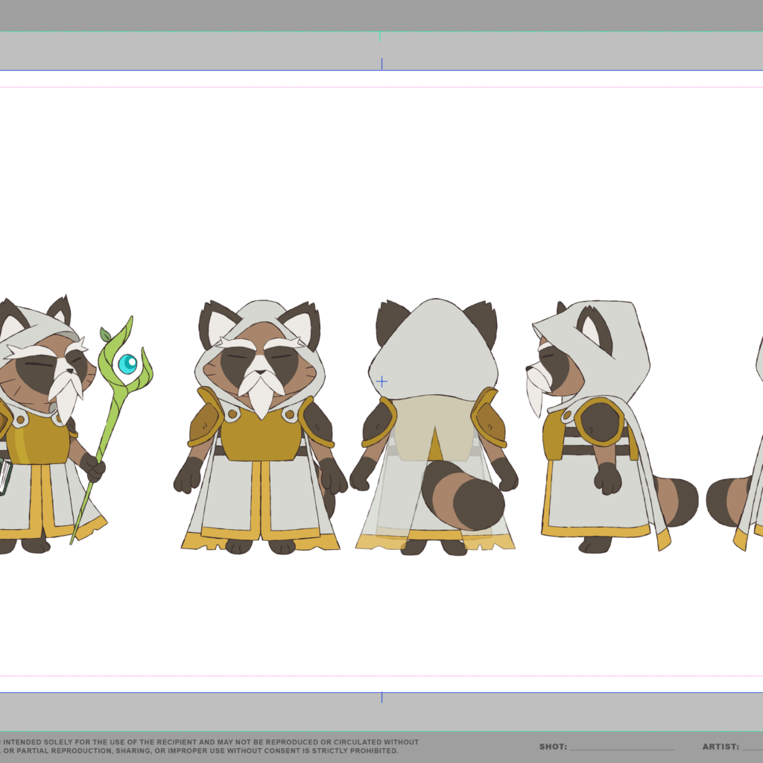Viewport: 763px width, 763px height.
Task: Select the green leaf atop the staff
Action: [105, 335]
